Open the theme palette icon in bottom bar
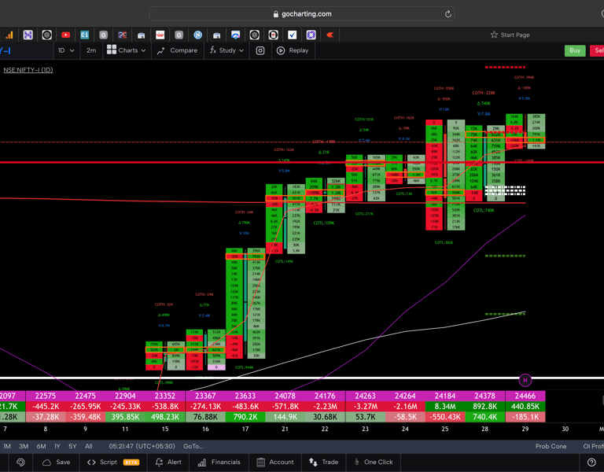 [x=20, y=462]
